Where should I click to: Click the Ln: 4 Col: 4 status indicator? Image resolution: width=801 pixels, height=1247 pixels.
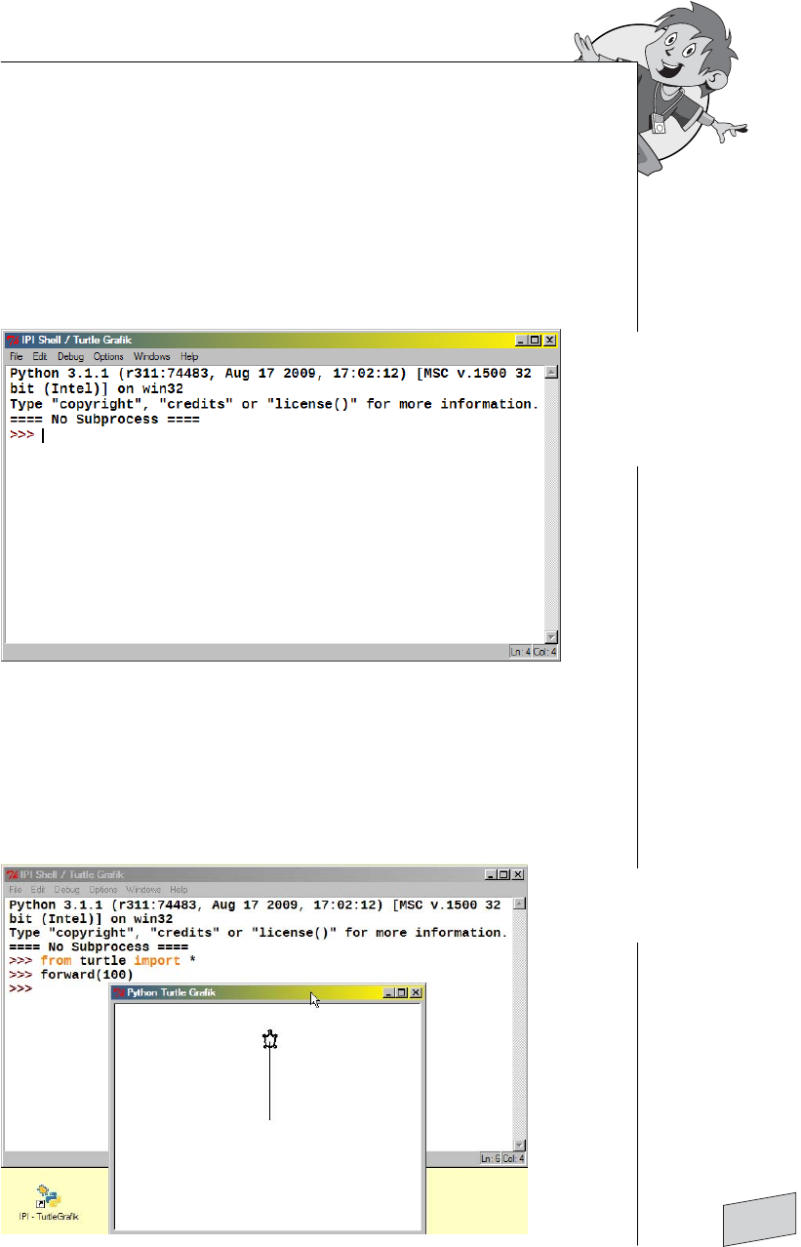pyautogui.click(x=533, y=652)
